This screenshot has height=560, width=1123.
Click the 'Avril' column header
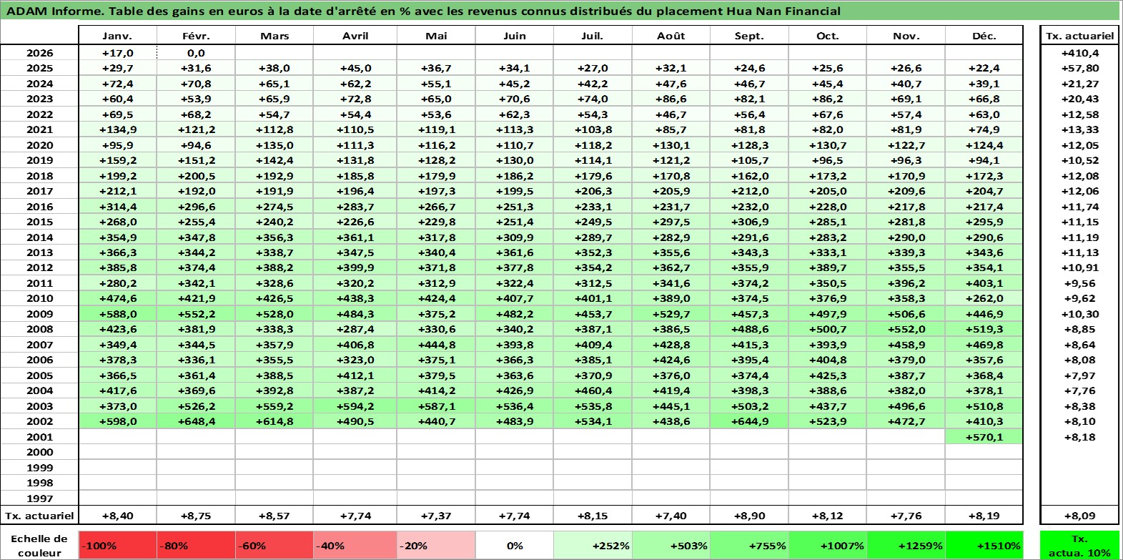point(355,36)
